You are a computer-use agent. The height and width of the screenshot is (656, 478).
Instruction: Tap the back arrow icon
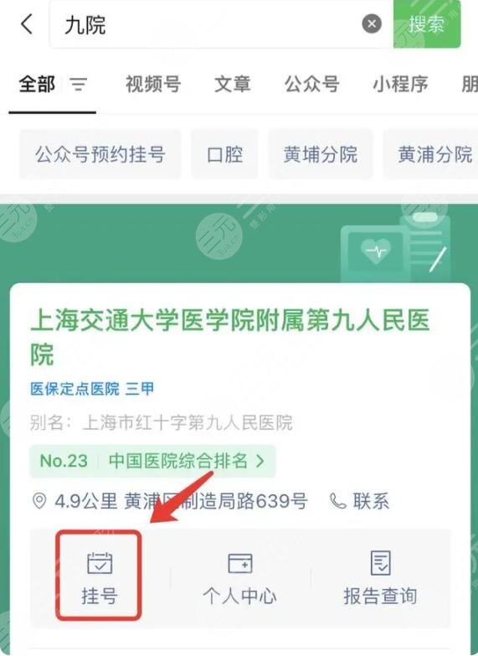pyautogui.click(x=27, y=23)
